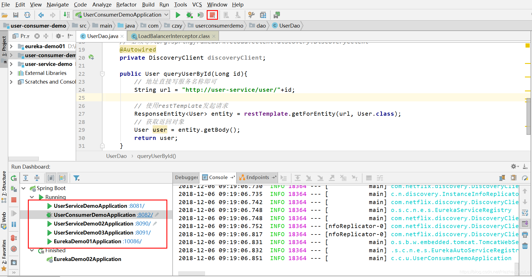
Task: Toggle scroll to end of console
Action: (525, 224)
